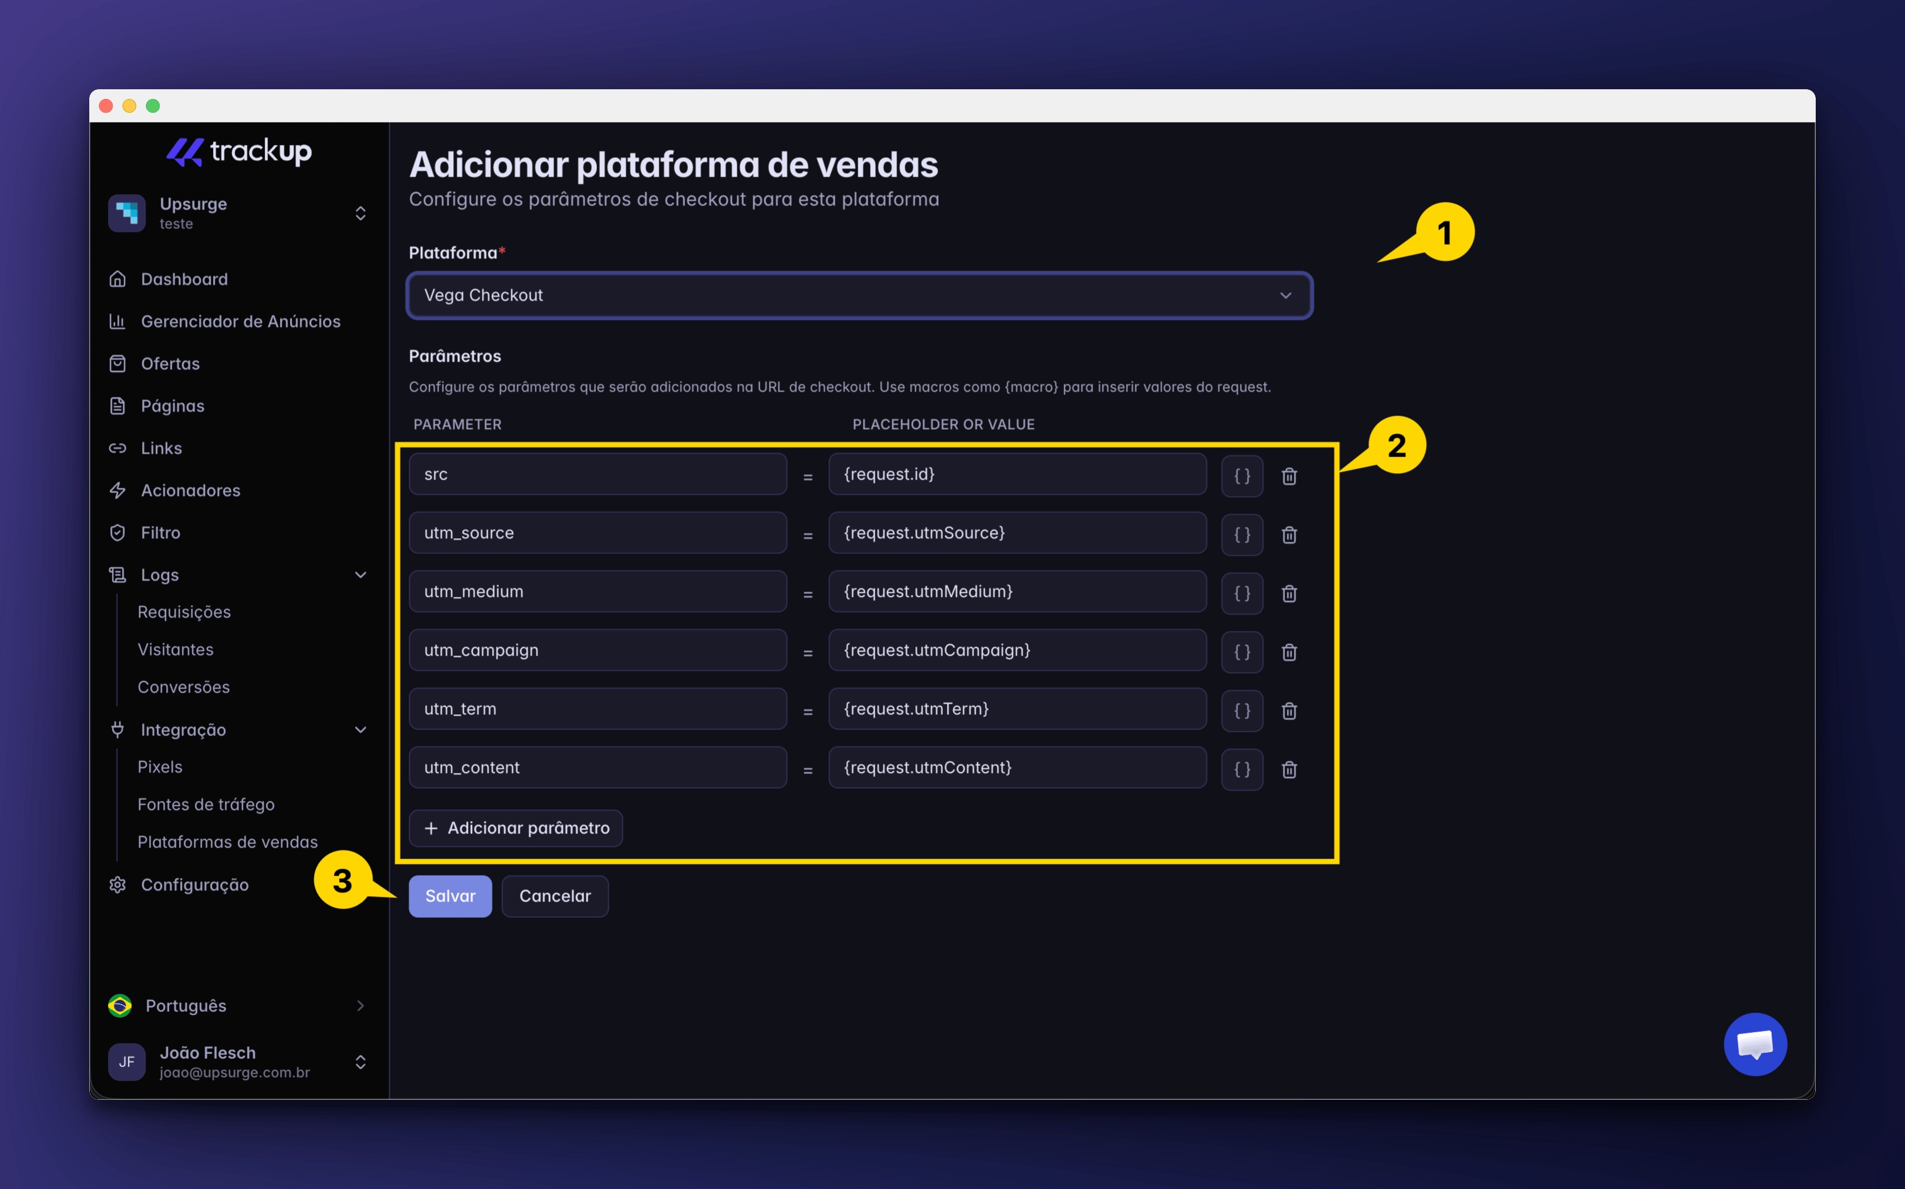The image size is (1905, 1189).
Task: Click the Brazil flag icon
Action: 120,1006
